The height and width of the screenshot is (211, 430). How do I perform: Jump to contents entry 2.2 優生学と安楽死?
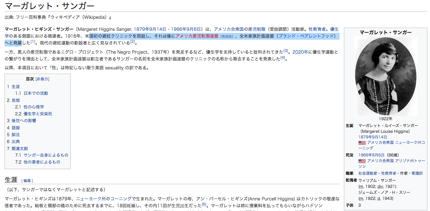pyautogui.click(x=34, y=114)
